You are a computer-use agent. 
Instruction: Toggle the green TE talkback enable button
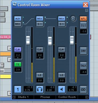(x=18, y=64)
